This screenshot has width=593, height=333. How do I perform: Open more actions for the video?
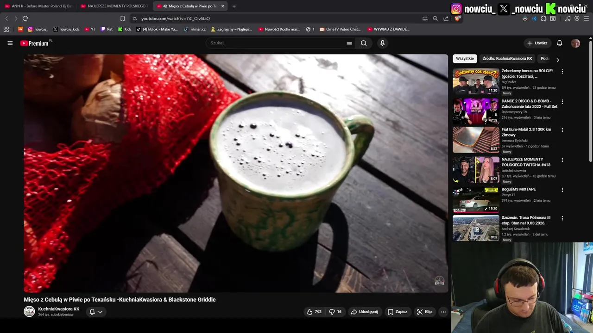[443, 312]
